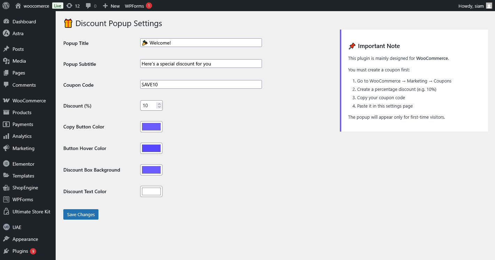Open Plugins showing 9 pending updates
Viewport: 495px width, 260px height.
point(19,251)
